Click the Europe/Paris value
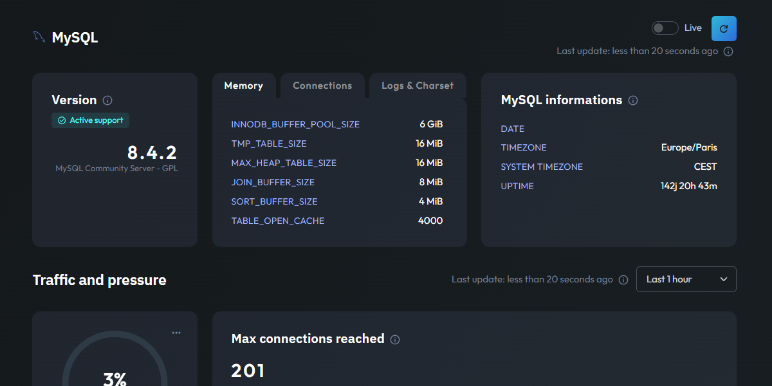This screenshot has width=772, height=386. (x=689, y=147)
